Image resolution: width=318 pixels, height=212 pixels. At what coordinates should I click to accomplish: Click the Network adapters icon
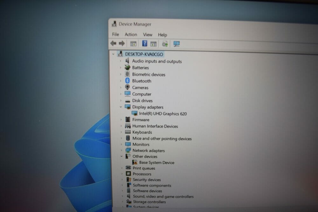[x=128, y=150]
